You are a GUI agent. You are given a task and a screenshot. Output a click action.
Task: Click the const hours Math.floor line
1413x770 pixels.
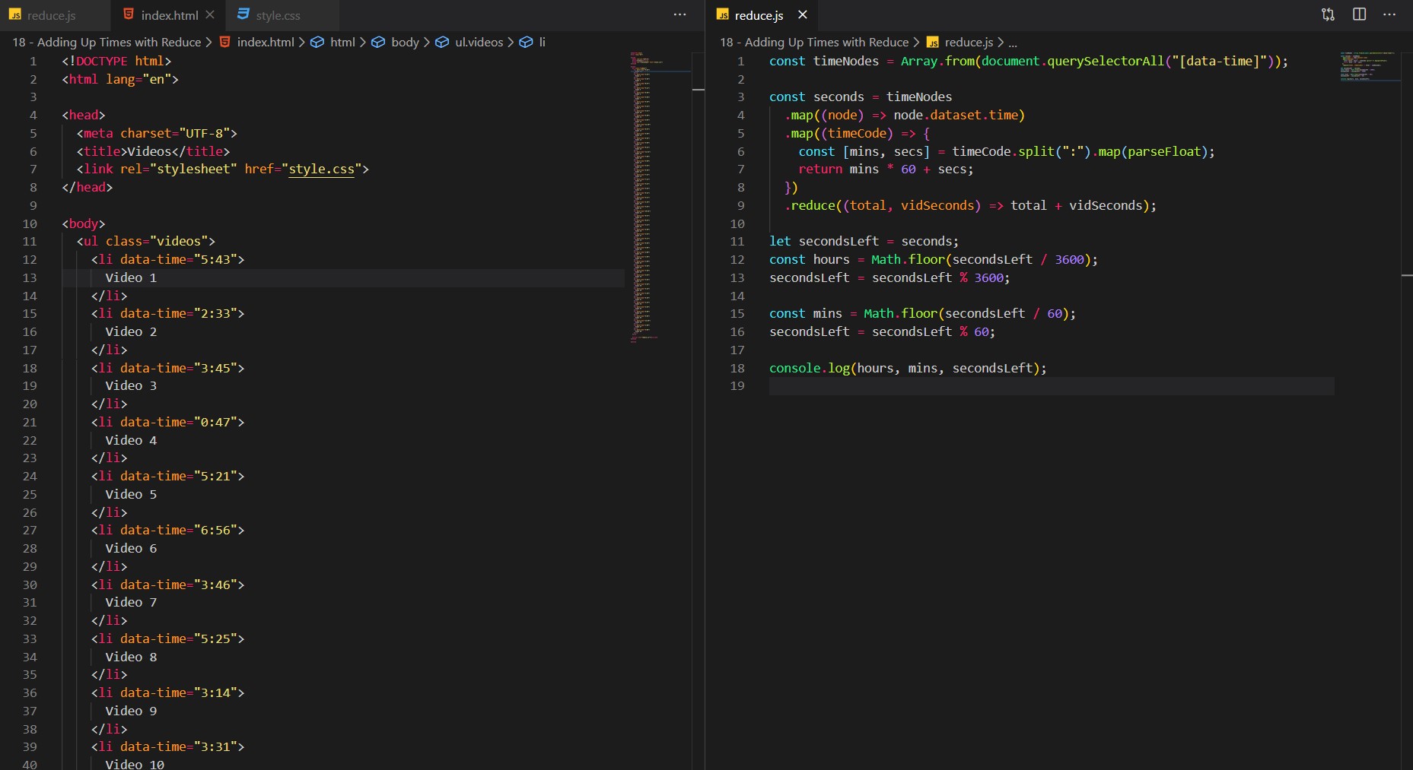tap(934, 259)
